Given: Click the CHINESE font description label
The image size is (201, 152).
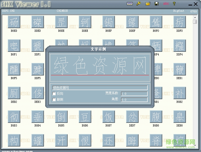Looking at the screenshot, I should [x=62, y=11].
